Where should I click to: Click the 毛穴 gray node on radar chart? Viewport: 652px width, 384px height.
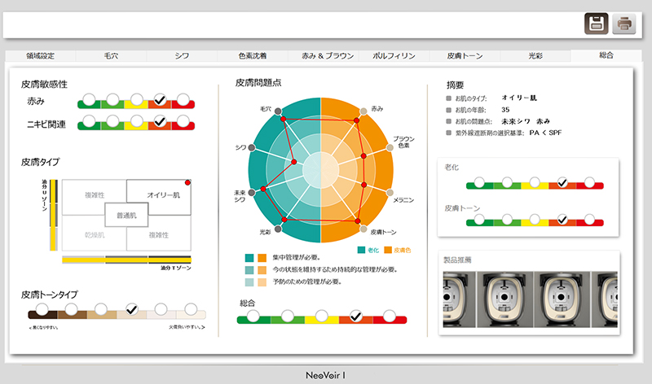click(278, 111)
